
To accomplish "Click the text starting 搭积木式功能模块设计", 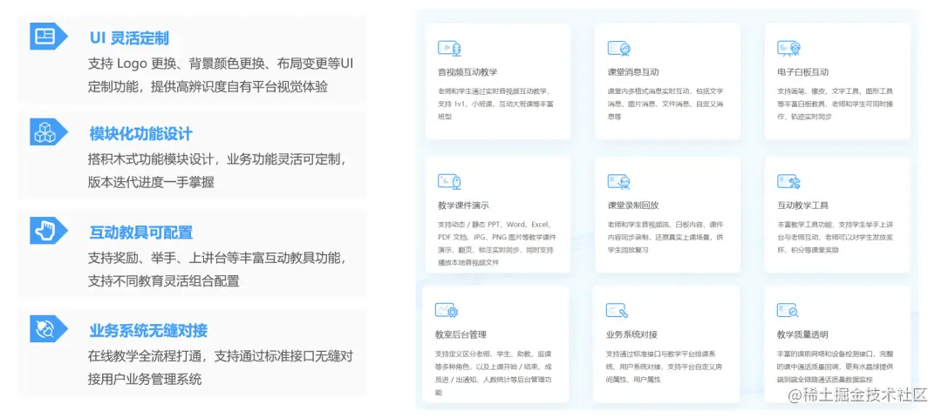I will tap(217, 171).
